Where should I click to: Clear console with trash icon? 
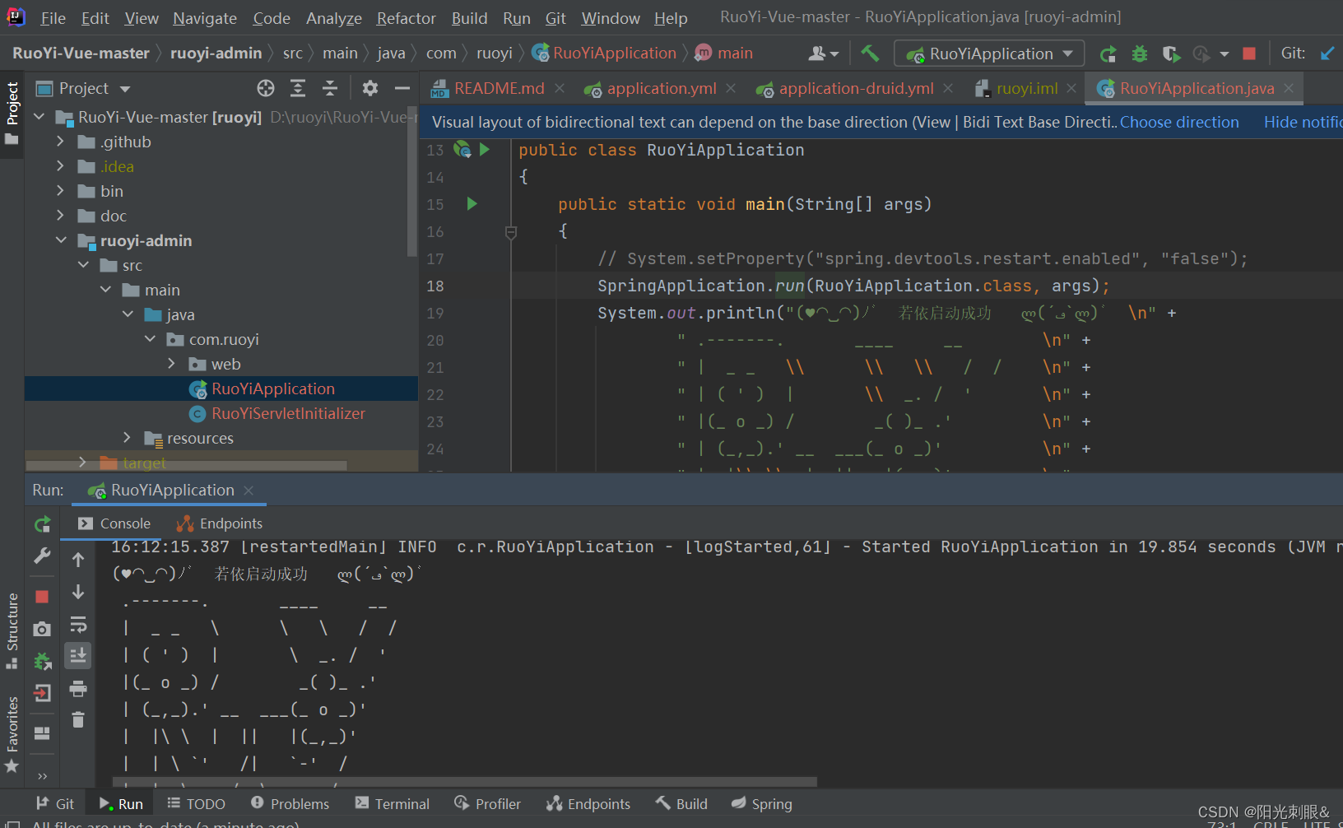78,720
